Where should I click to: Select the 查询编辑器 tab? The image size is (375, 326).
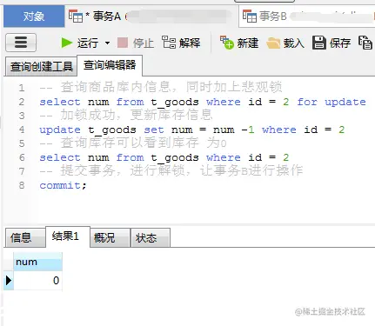(110, 65)
